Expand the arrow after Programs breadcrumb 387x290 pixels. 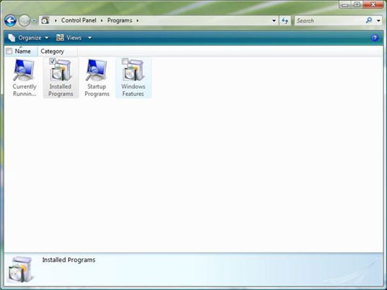coord(138,21)
